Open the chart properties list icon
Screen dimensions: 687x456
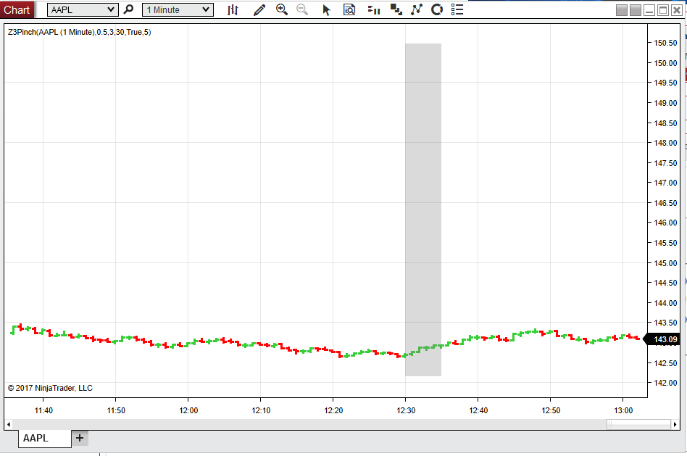(457, 9)
